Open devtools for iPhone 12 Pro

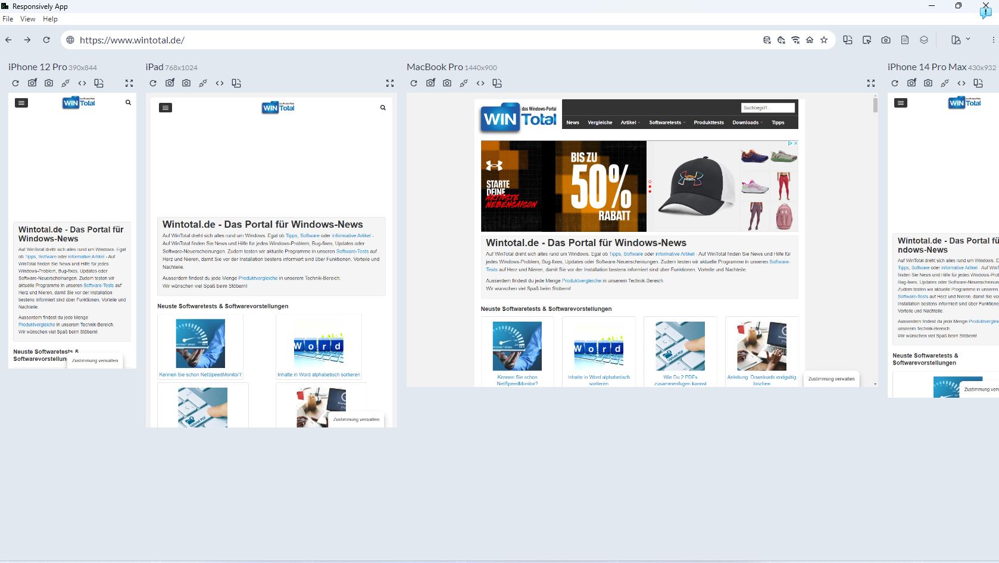pyautogui.click(x=82, y=83)
